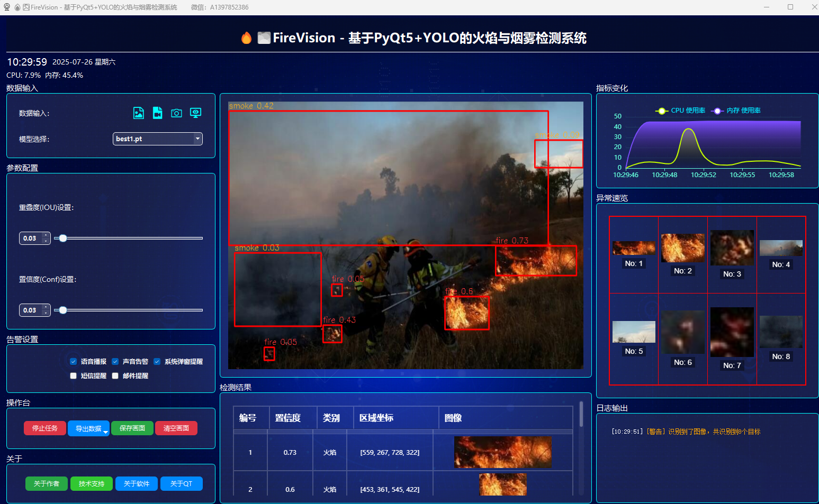Enable the 短信提醒 checkbox
819x504 pixels.
pyautogui.click(x=74, y=376)
